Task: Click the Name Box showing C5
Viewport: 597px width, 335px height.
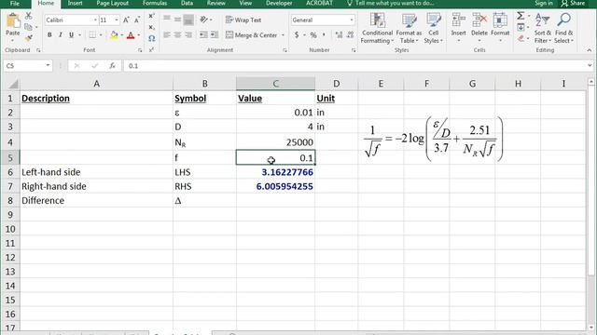Action: point(27,66)
